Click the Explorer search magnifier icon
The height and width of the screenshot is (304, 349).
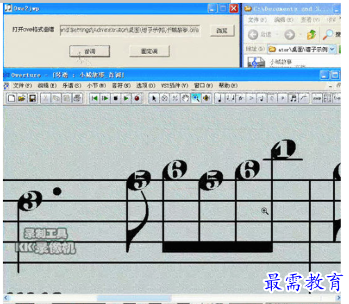328,35
